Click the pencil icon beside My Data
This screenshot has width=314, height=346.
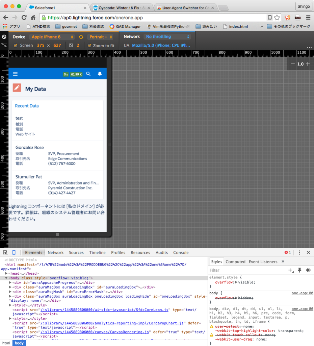(x=16, y=88)
